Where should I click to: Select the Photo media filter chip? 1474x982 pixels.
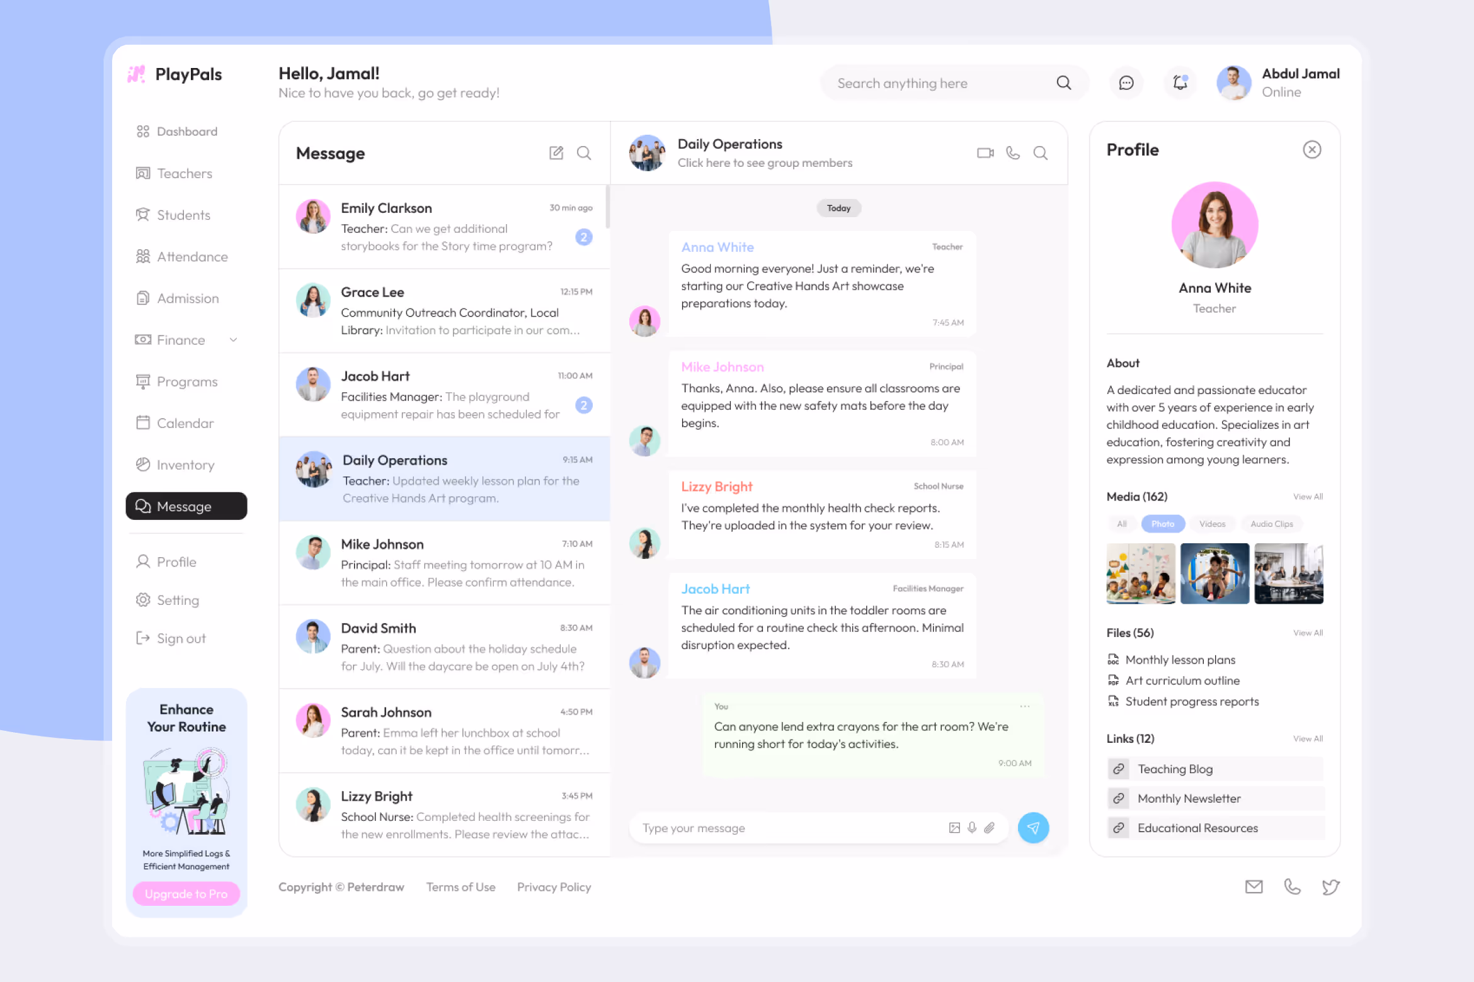1162,524
